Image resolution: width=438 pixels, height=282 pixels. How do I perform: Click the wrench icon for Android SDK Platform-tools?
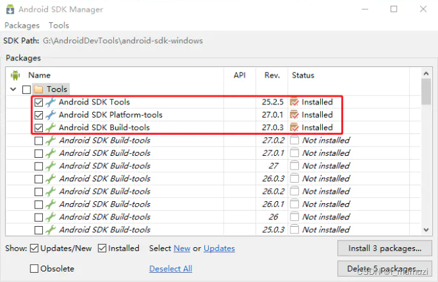(x=51, y=115)
